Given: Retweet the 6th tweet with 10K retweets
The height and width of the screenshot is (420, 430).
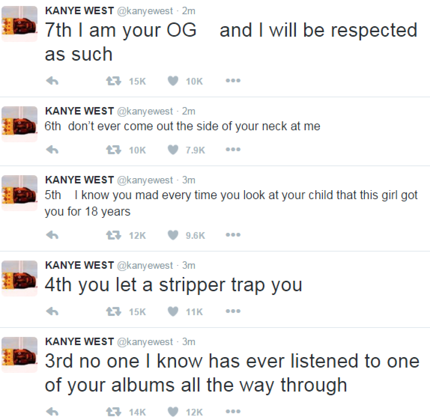Looking at the screenshot, I should coord(113,150).
